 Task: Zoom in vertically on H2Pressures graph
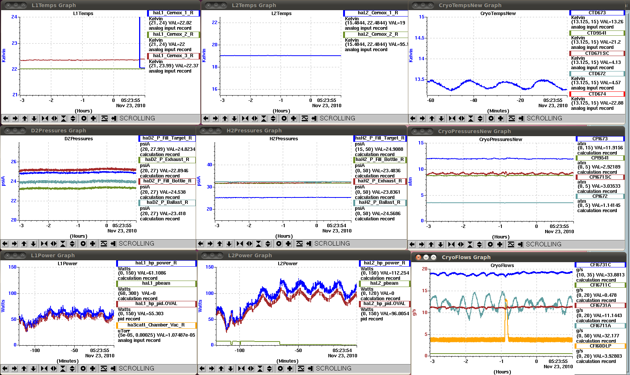pyautogui.click(x=259, y=244)
